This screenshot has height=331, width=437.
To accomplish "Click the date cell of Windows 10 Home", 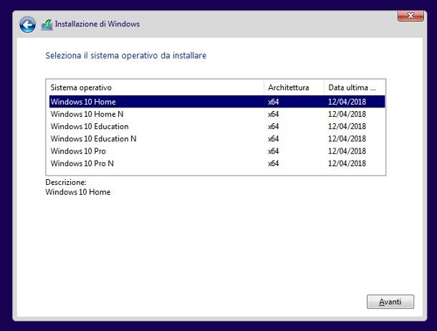I will tap(347, 102).
